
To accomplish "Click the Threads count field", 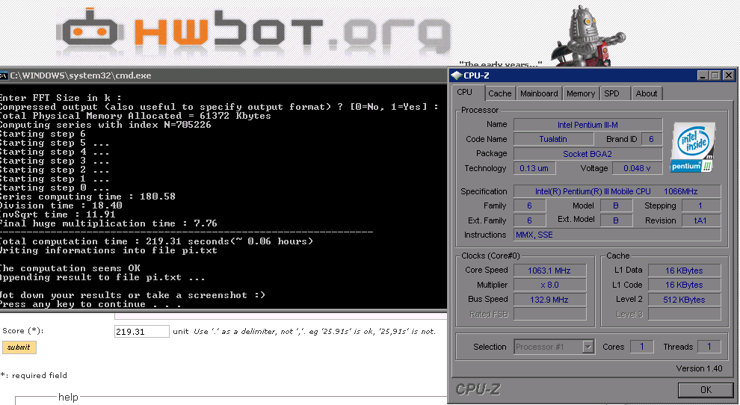I will point(709,347).
